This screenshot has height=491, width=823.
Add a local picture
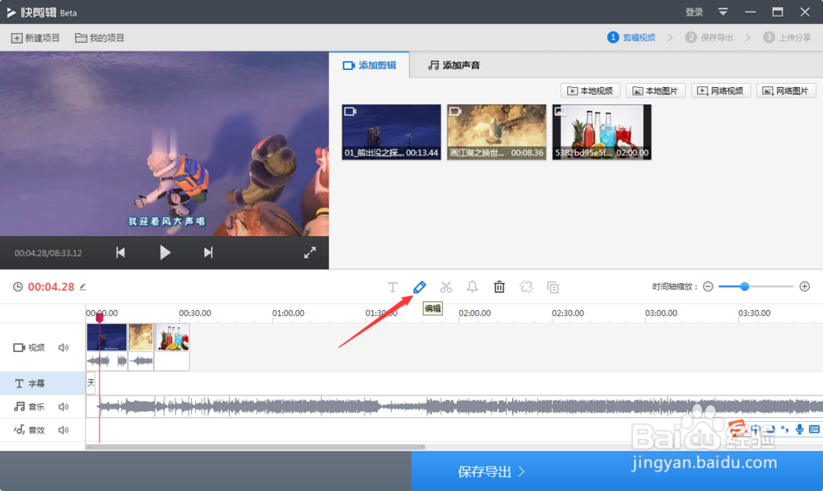656,90
